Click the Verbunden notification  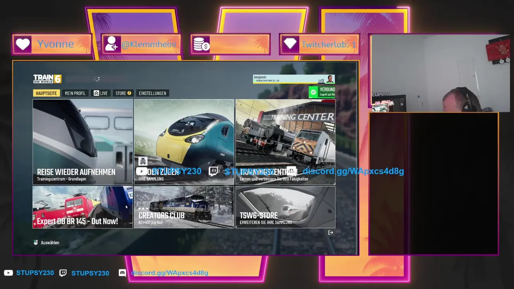322,92
